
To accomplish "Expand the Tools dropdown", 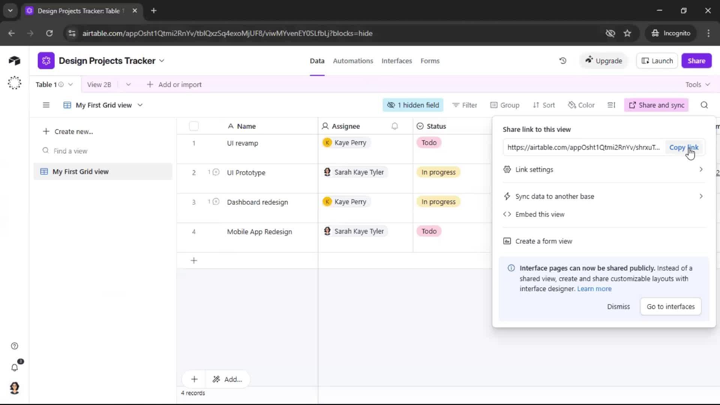I will pos(697,84).
